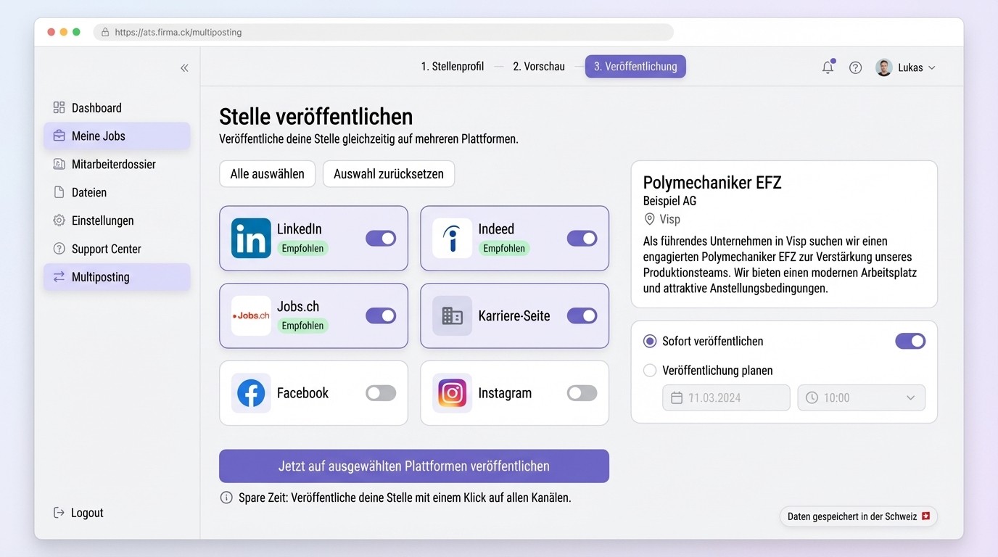Click the Facebook logo
998x557 pixels.
click(x=251, y=393)
